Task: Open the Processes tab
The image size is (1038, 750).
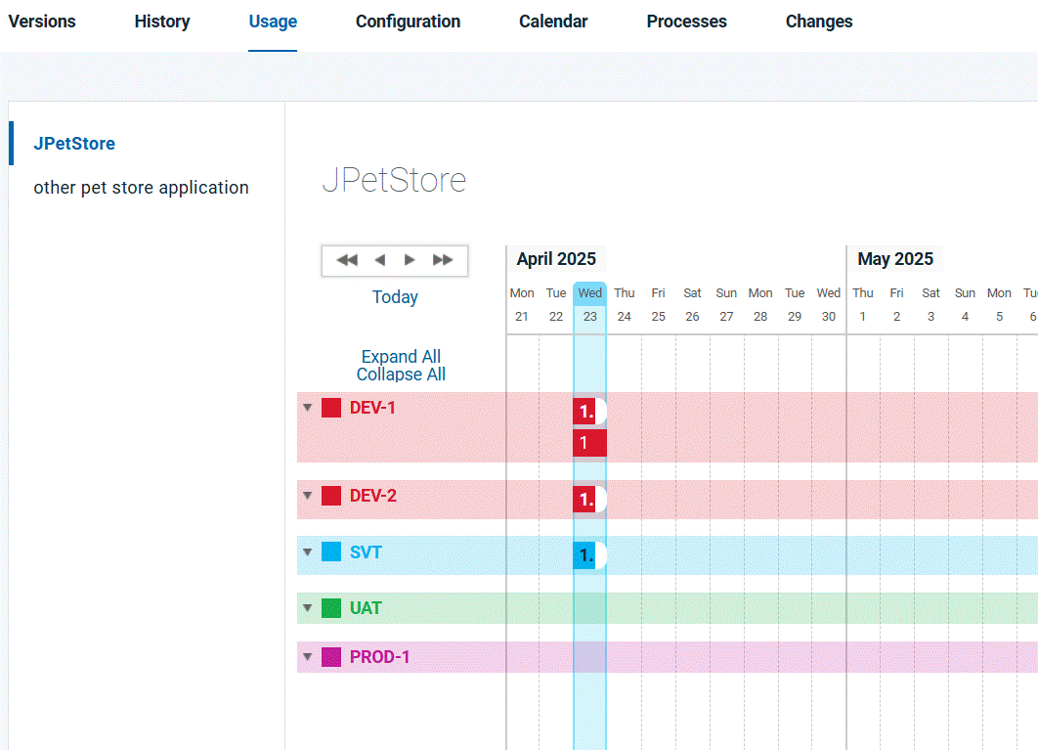Action: coord(686,21)
